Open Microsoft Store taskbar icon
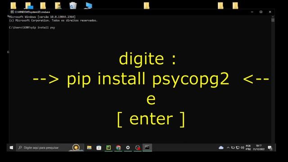 [x=99, y=148]
